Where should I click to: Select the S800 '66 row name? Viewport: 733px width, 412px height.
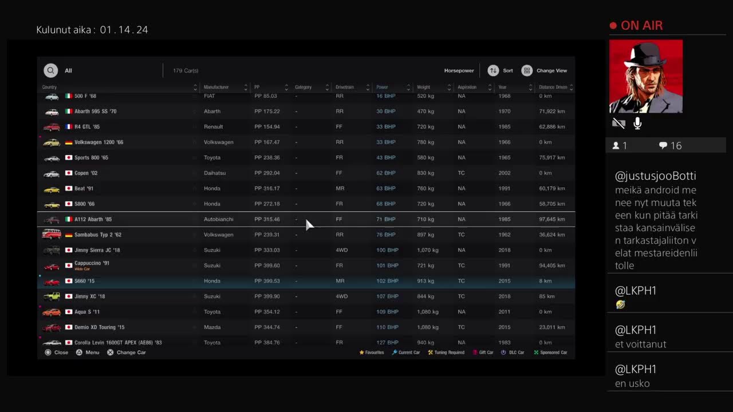click(x=85, y=204)
